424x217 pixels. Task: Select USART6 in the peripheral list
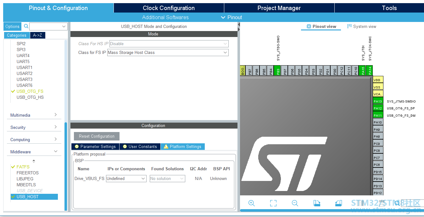coord(25,85)
